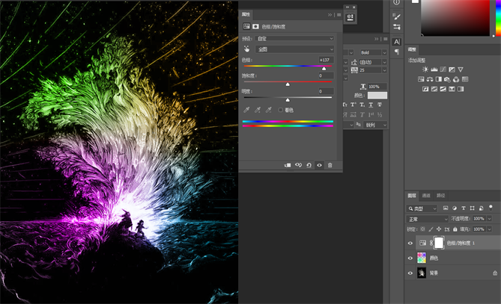Click the Brightness/Contrast adjustment sun icon
This screenshot has width=501, height=304.
(x=425, y=69)
